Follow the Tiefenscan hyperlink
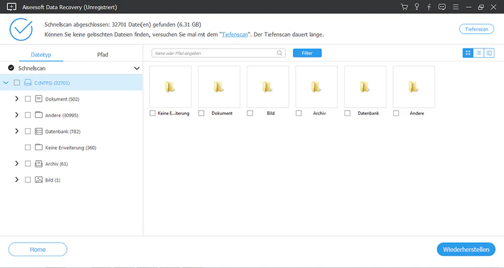 235,35
